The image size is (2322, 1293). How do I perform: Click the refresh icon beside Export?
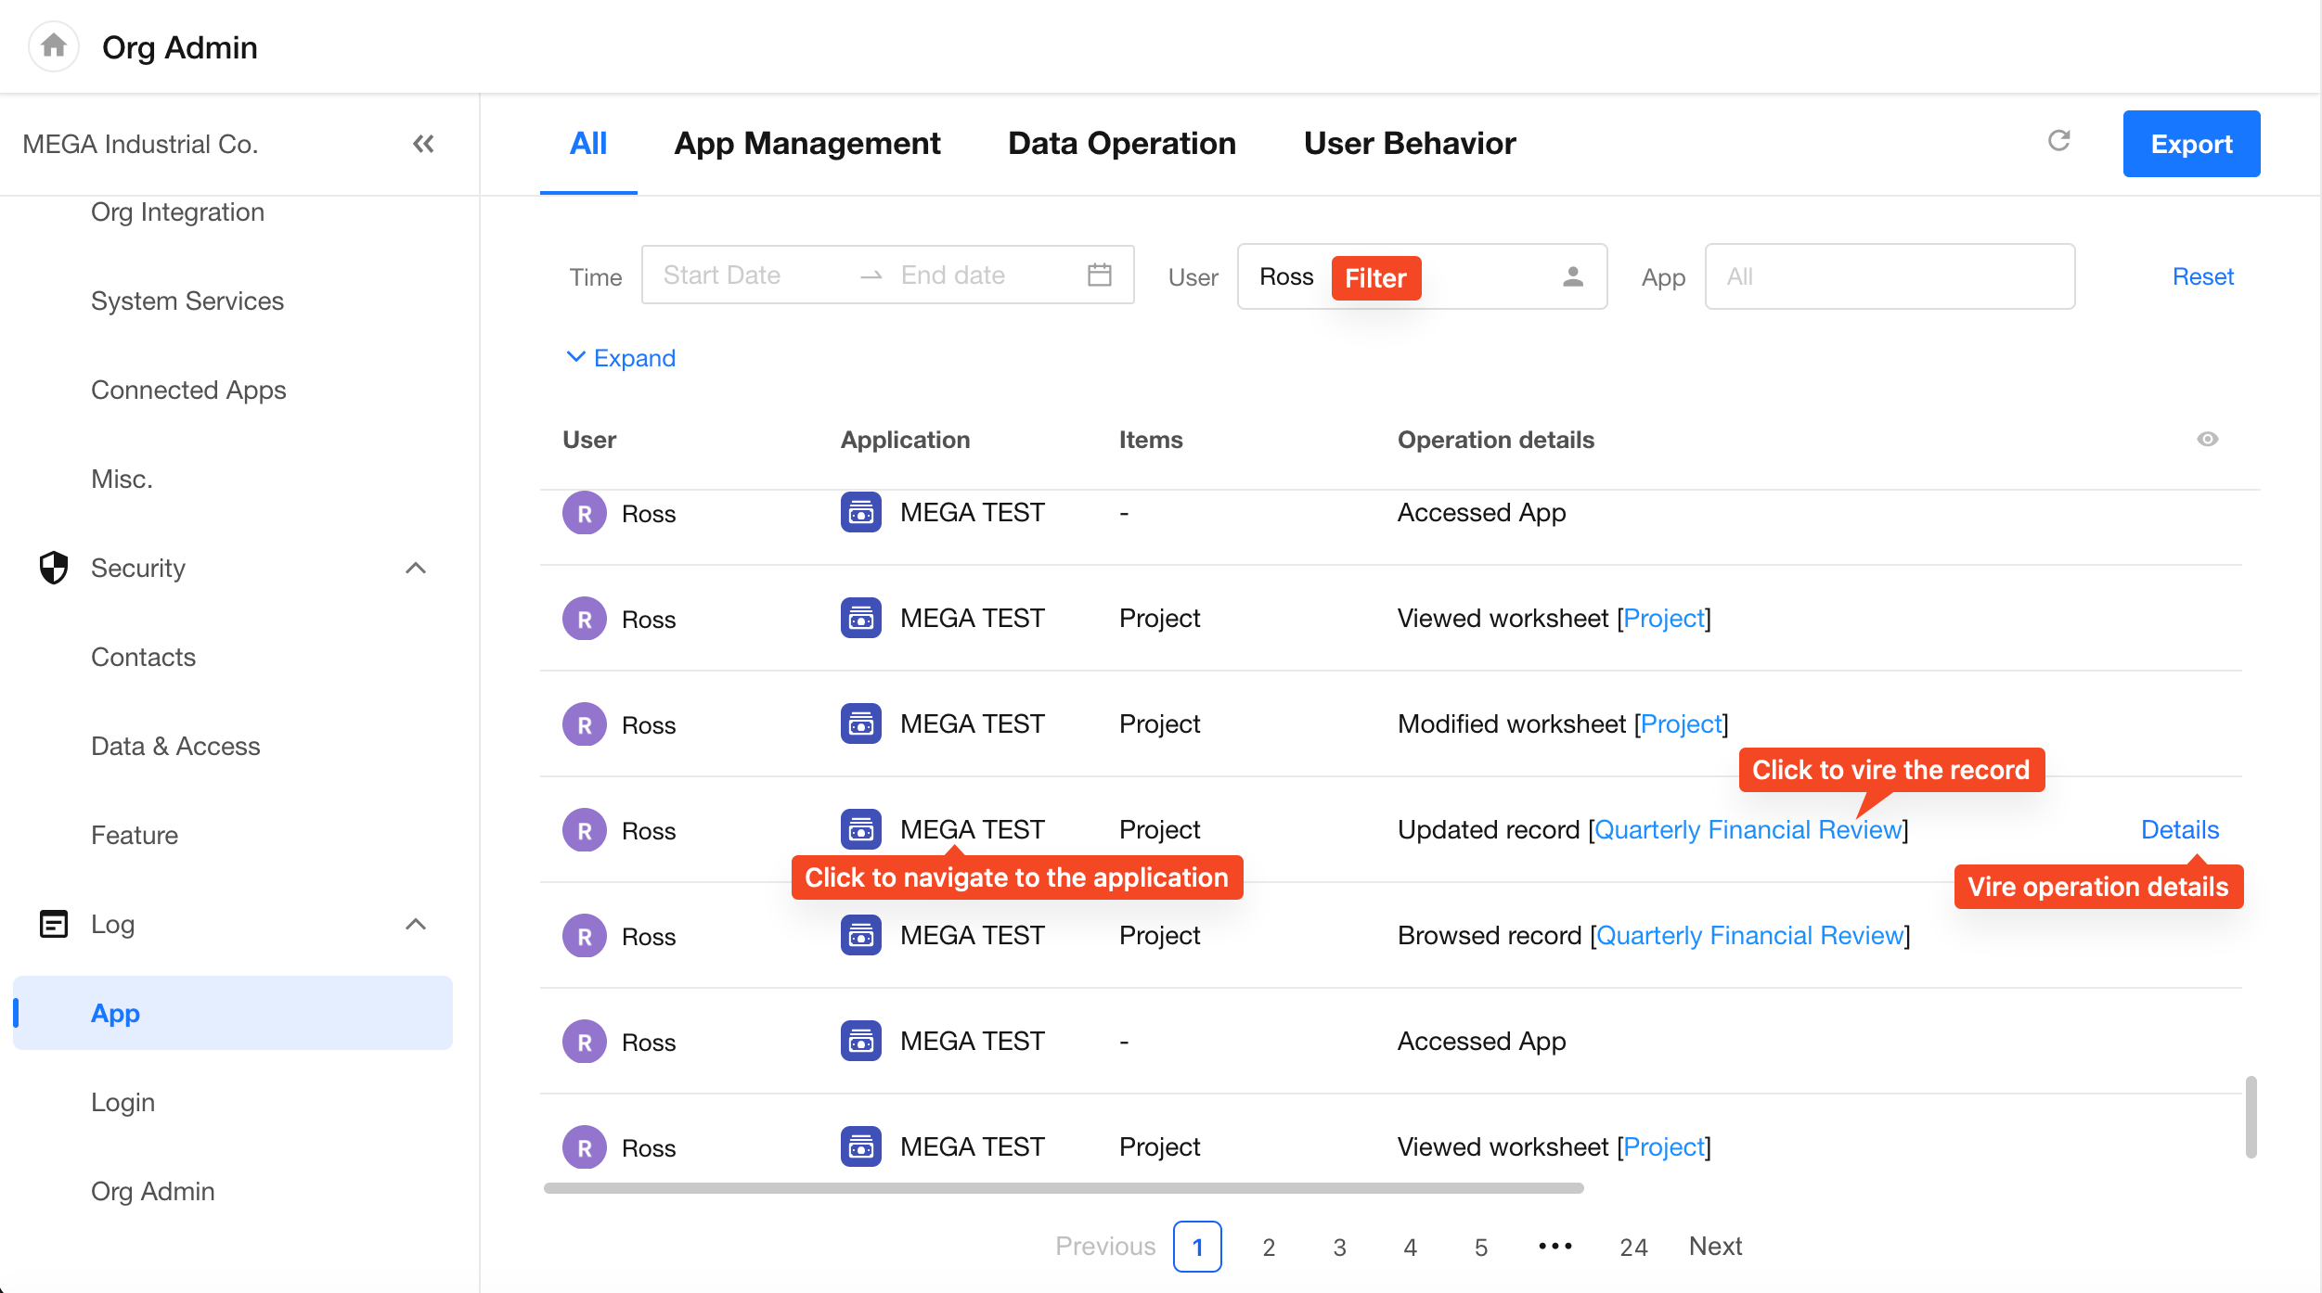pos(2058,141)
